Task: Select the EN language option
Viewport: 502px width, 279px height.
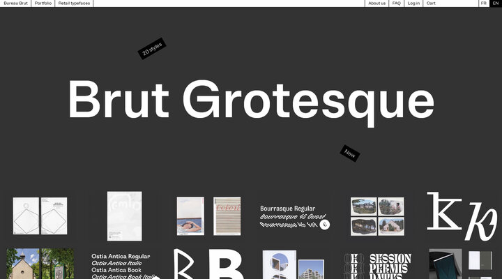Action: coord(496,3)
